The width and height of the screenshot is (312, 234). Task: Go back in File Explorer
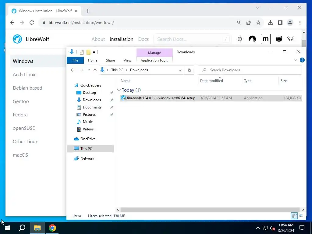(73, 70)
